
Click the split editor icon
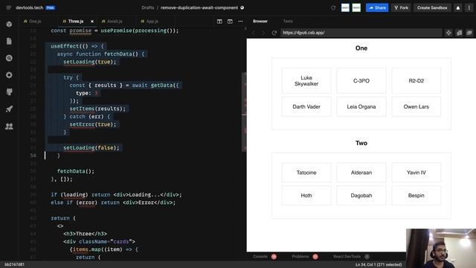point(219,22)
